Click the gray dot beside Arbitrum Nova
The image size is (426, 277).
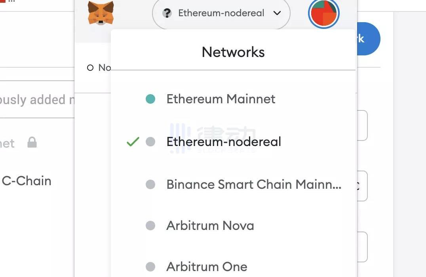point(150,226)
